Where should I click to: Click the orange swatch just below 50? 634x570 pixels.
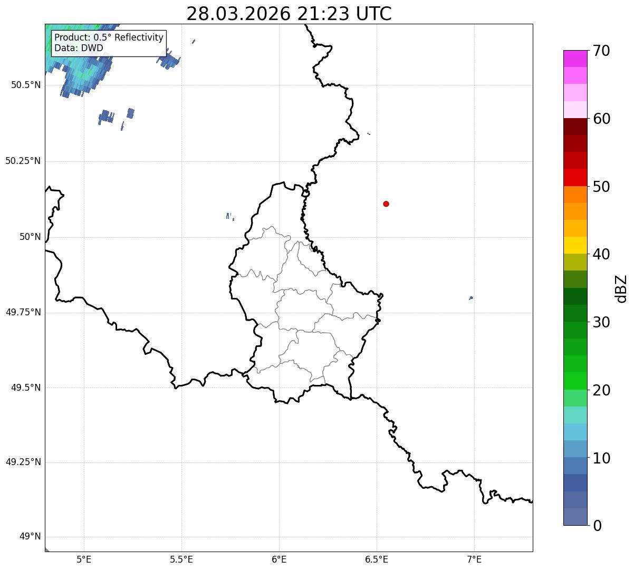pyautogui.click(x=575, y=195)
